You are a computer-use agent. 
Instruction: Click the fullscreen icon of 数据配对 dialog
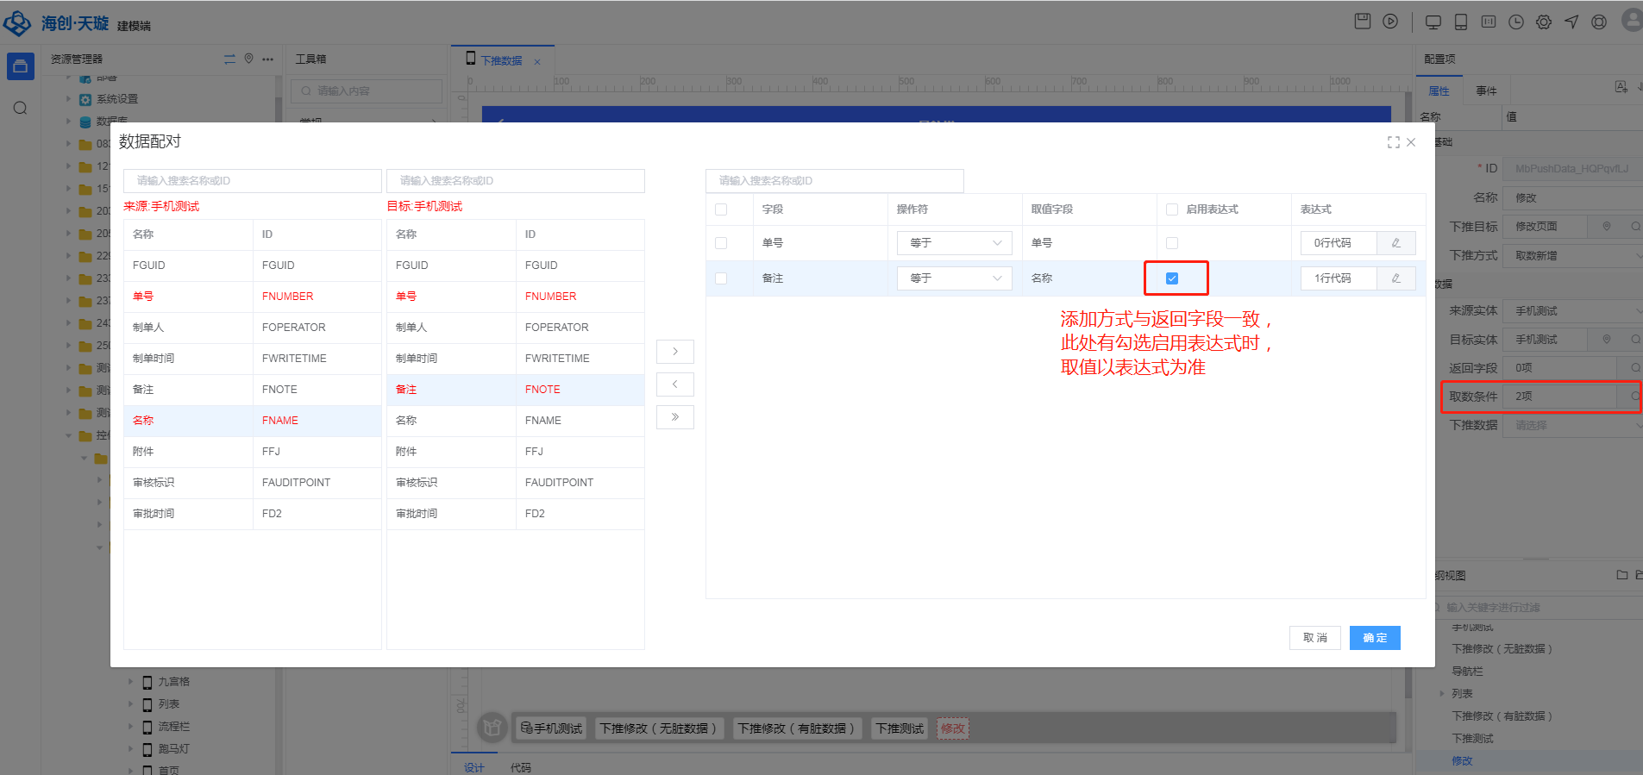pos(1393,142)
